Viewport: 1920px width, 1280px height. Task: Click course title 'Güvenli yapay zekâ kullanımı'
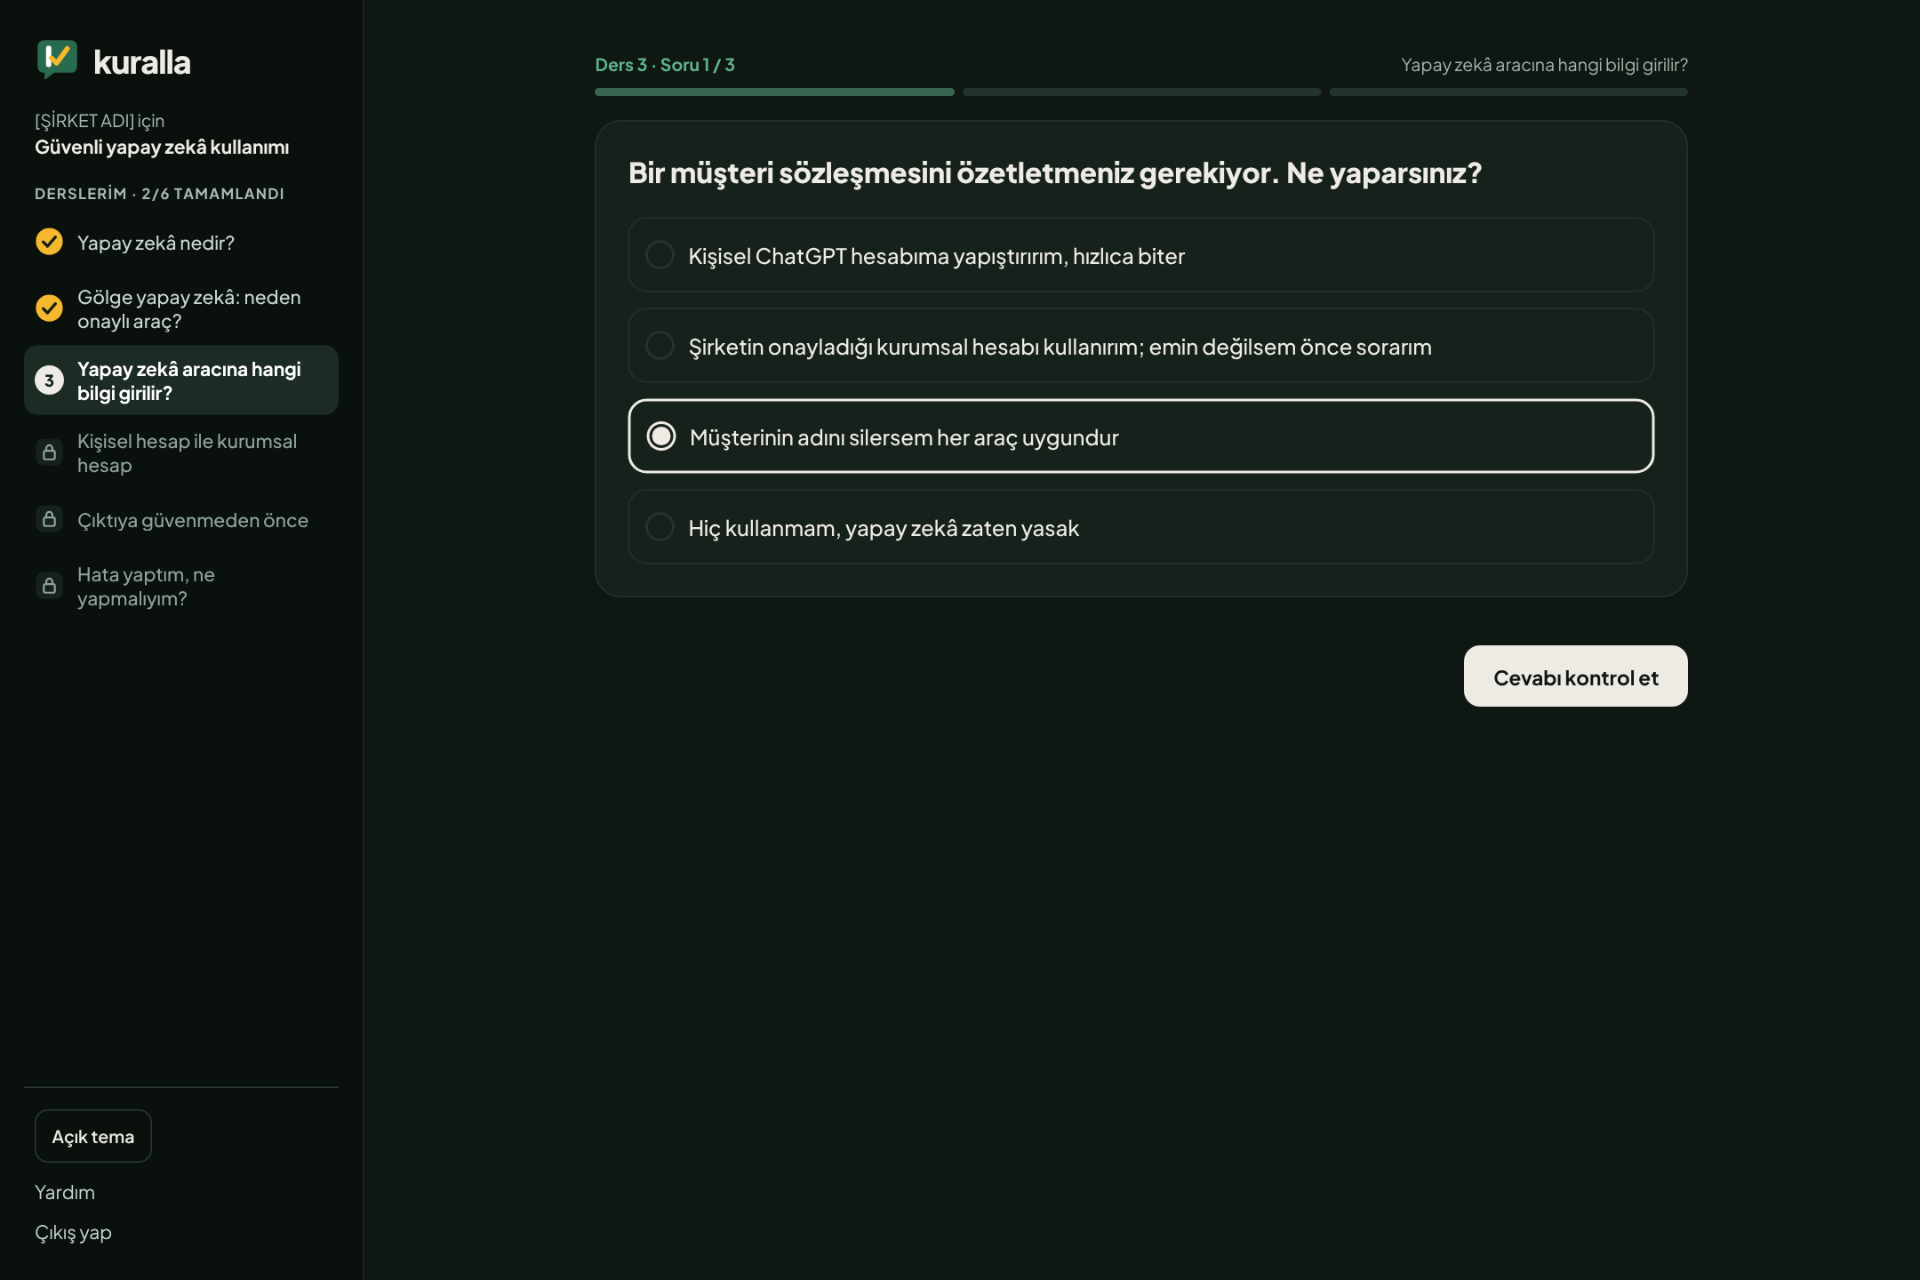pyautogui.click(x=162, y=147)
